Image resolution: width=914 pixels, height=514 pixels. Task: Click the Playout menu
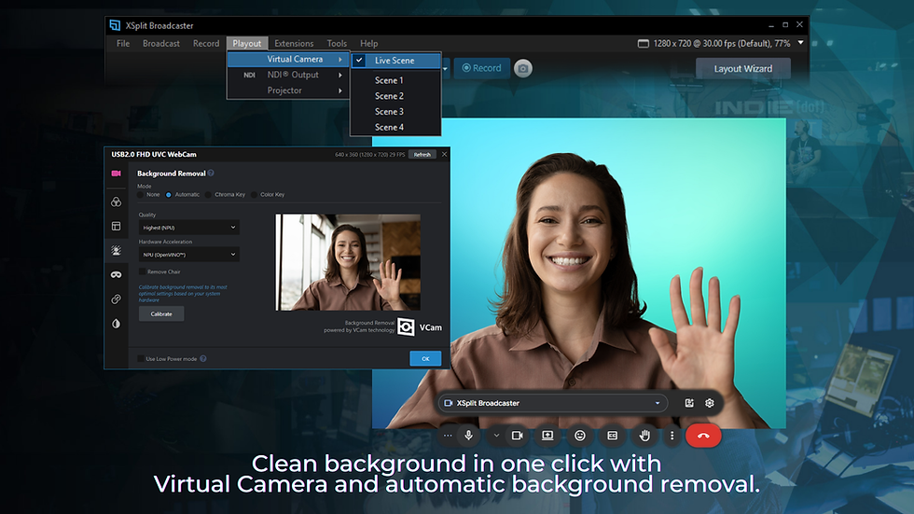point(247,43)
